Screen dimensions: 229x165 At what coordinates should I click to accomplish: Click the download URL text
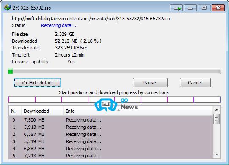pyautogui.click(x=91, y=19)
